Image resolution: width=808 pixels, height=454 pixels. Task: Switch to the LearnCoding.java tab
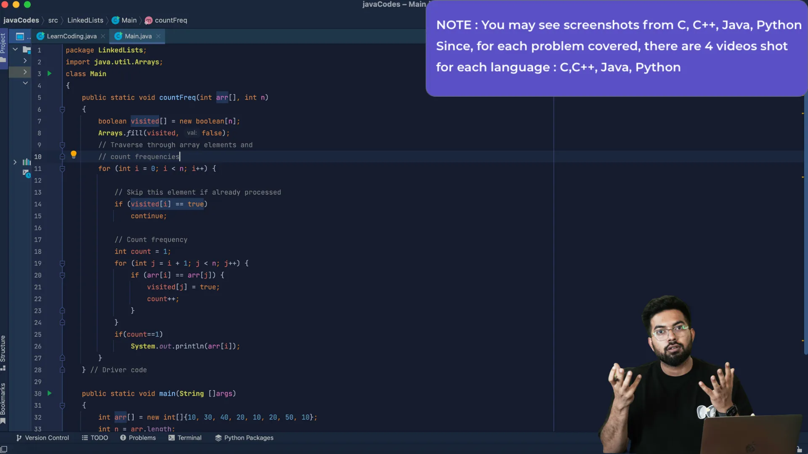pos(71,36)
